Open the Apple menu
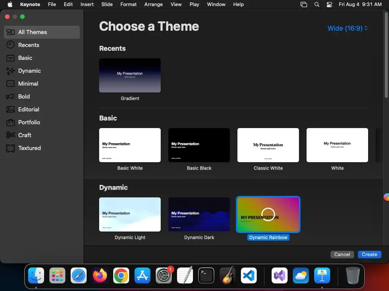 point(10,4)
